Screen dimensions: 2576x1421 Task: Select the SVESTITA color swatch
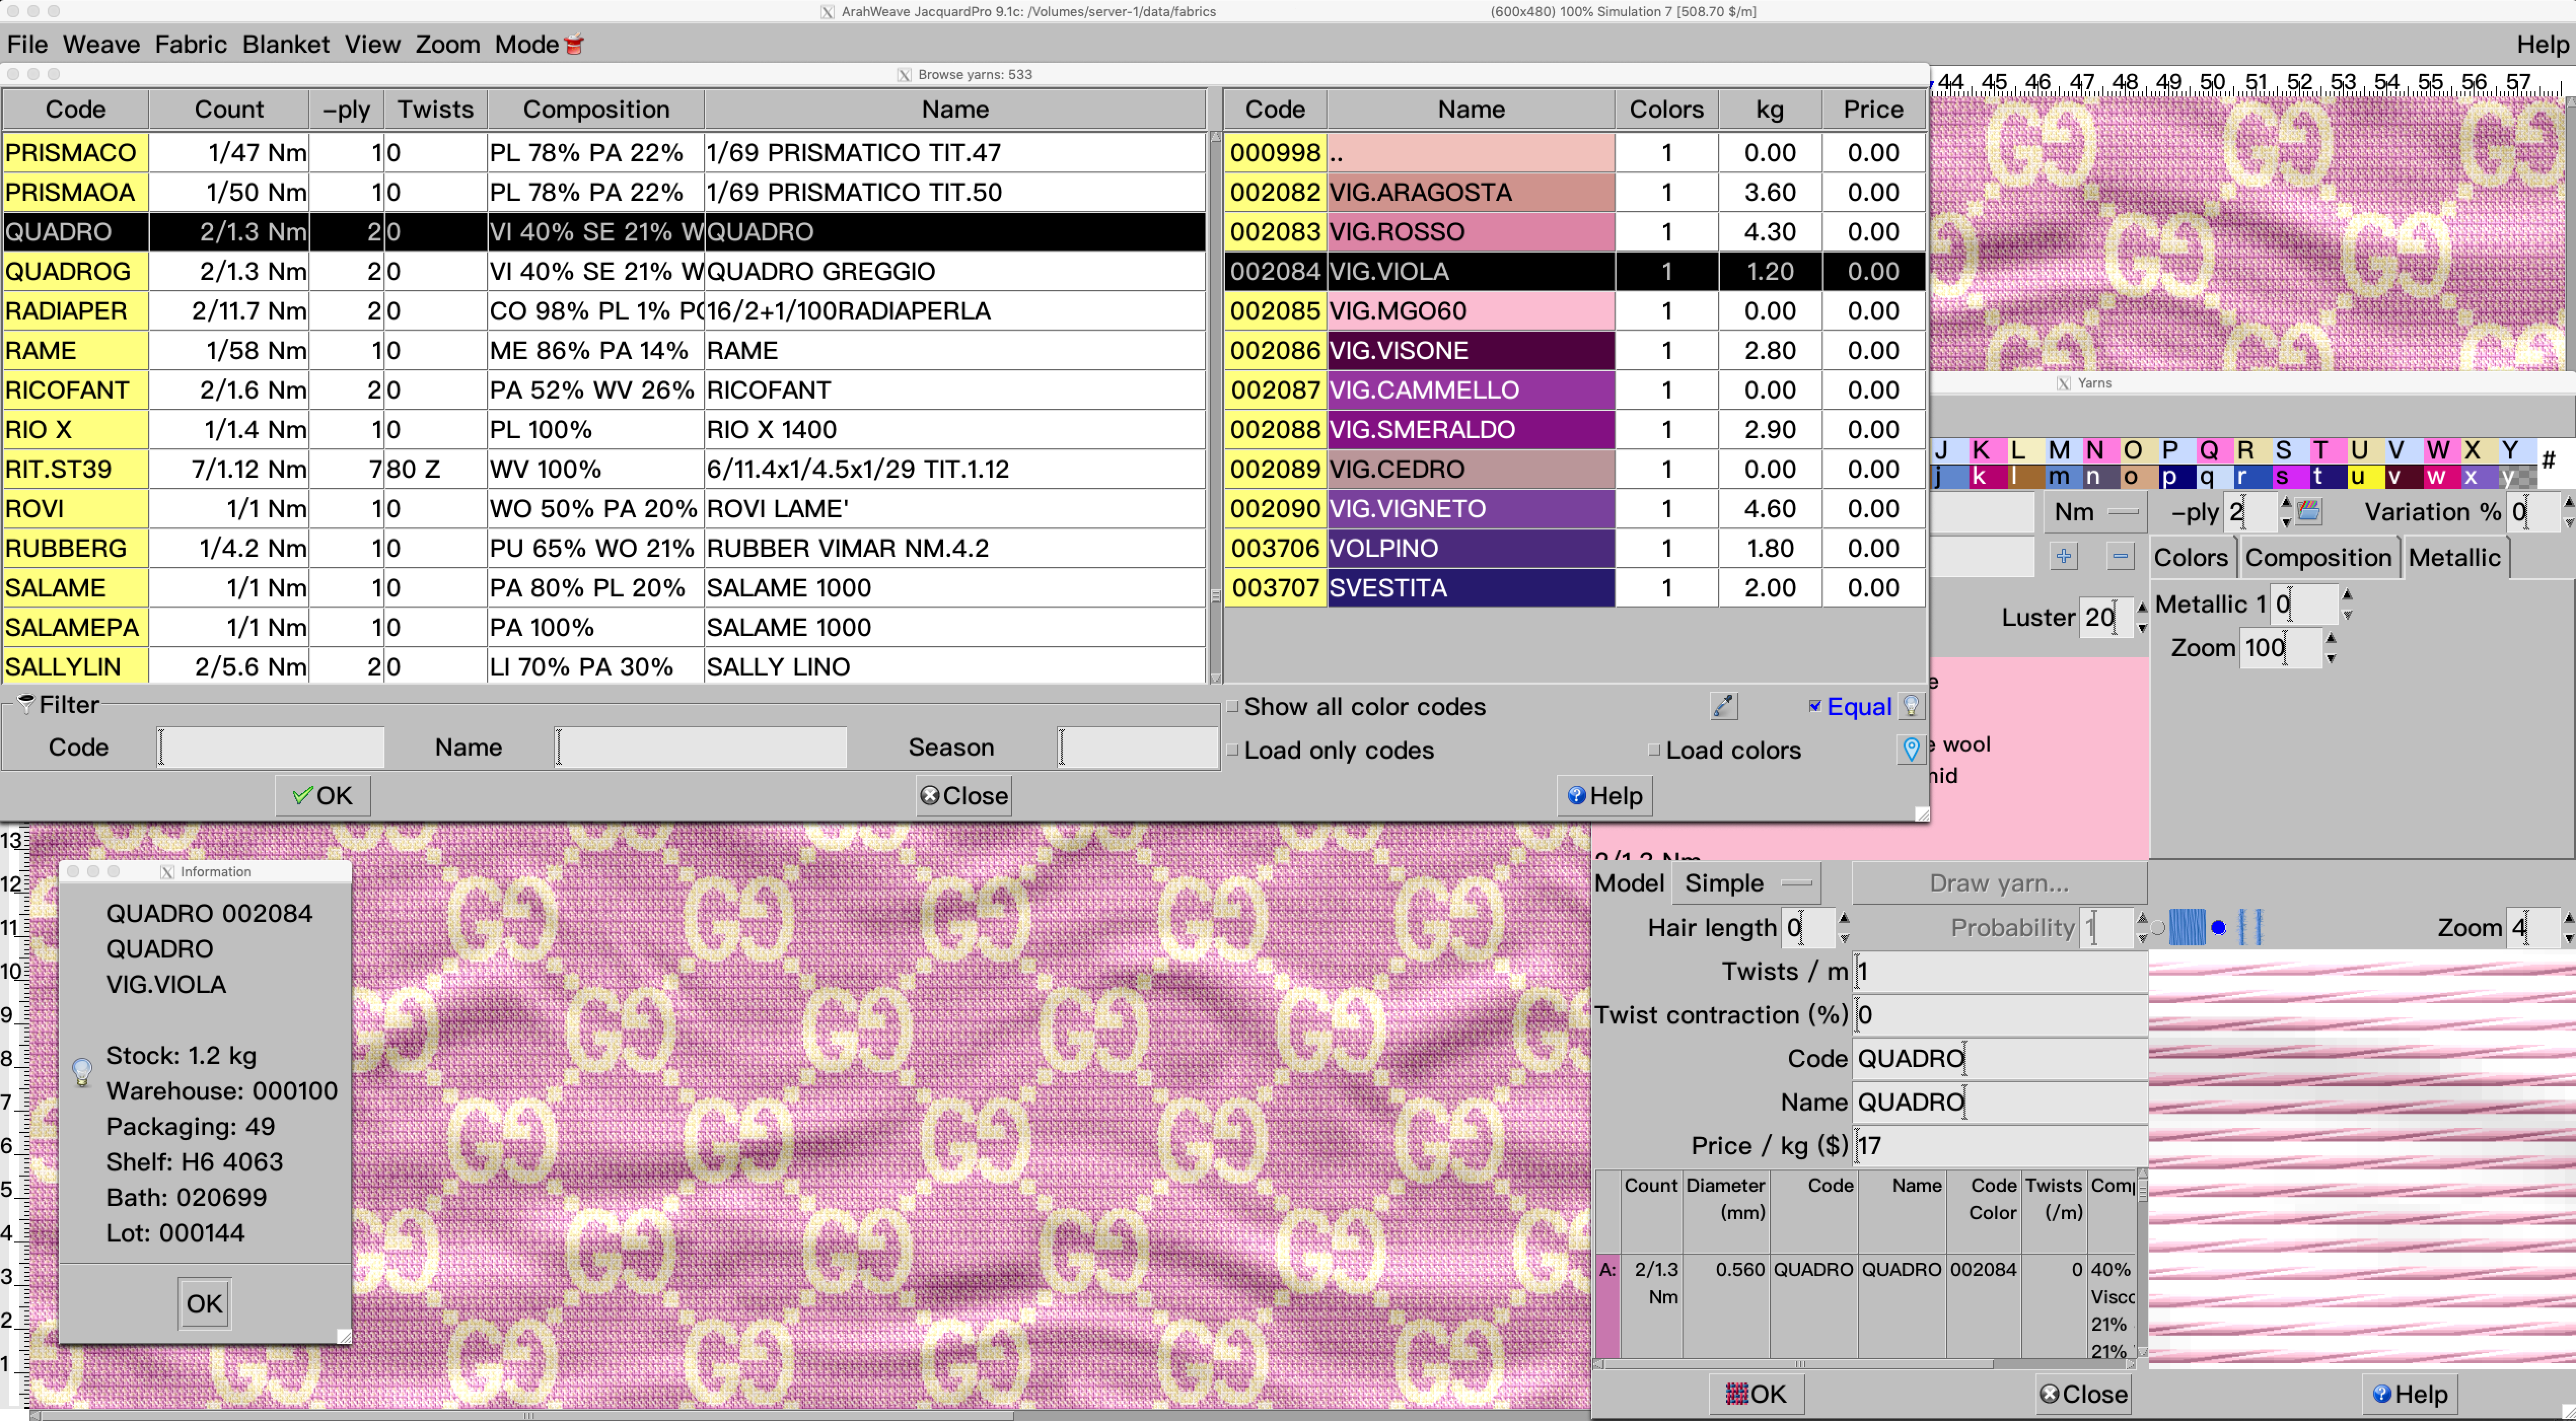[1471, 587]
